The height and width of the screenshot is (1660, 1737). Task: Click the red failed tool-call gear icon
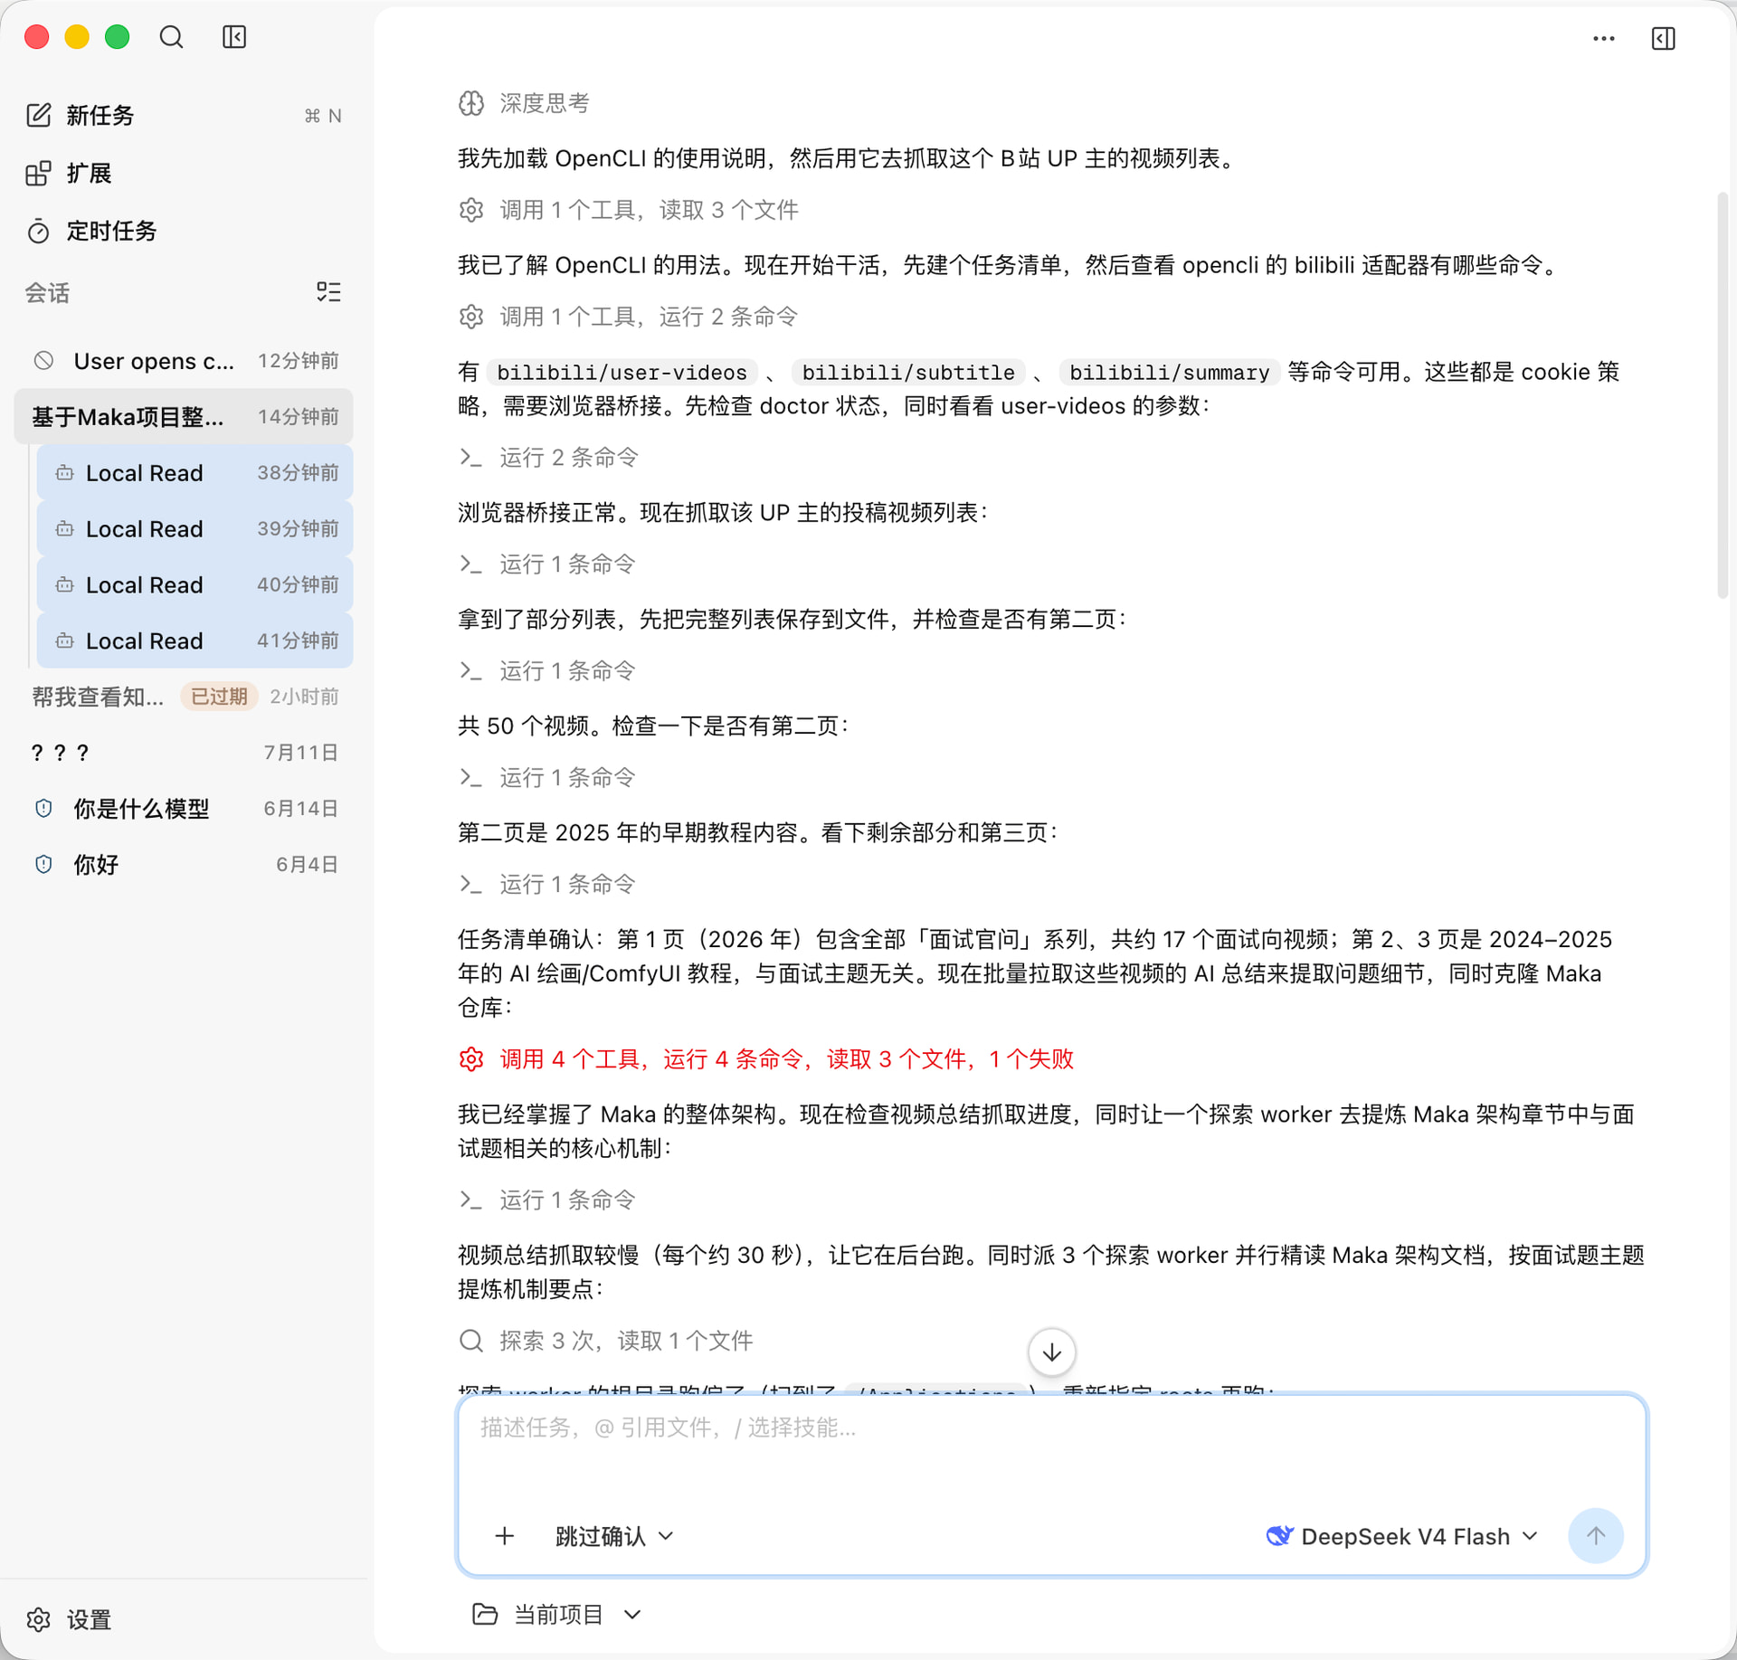point(471,1059)
